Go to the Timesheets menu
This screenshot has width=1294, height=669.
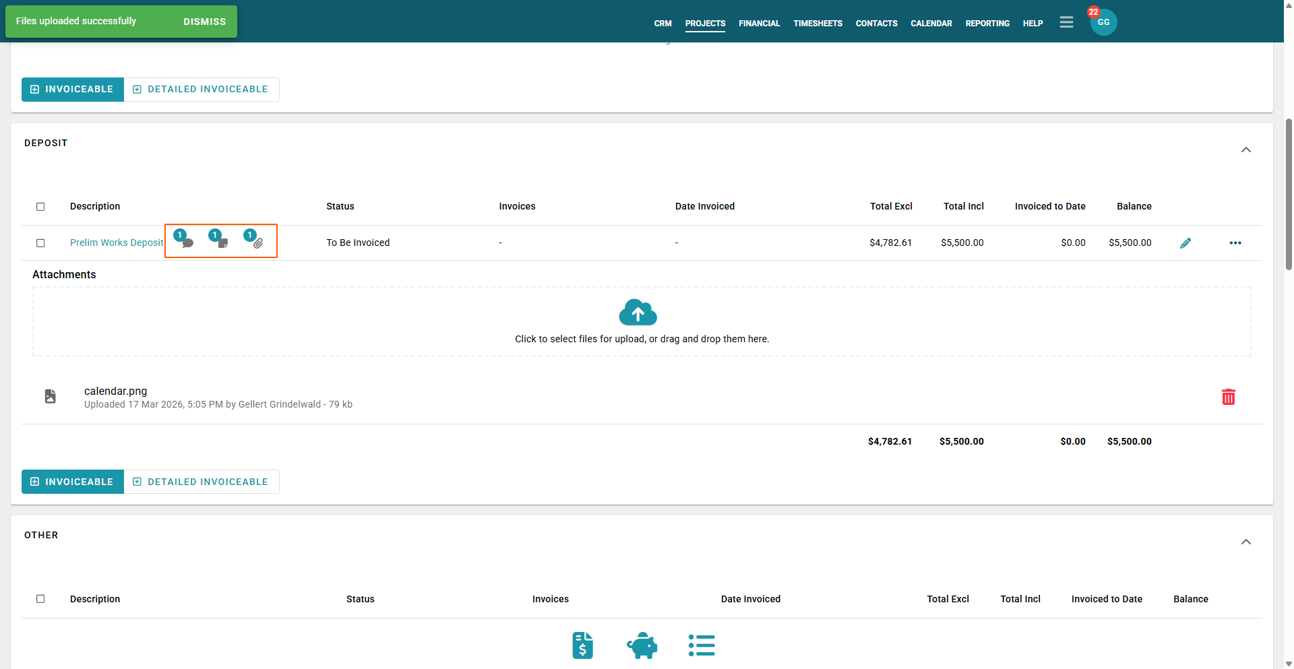pos(818,24)
